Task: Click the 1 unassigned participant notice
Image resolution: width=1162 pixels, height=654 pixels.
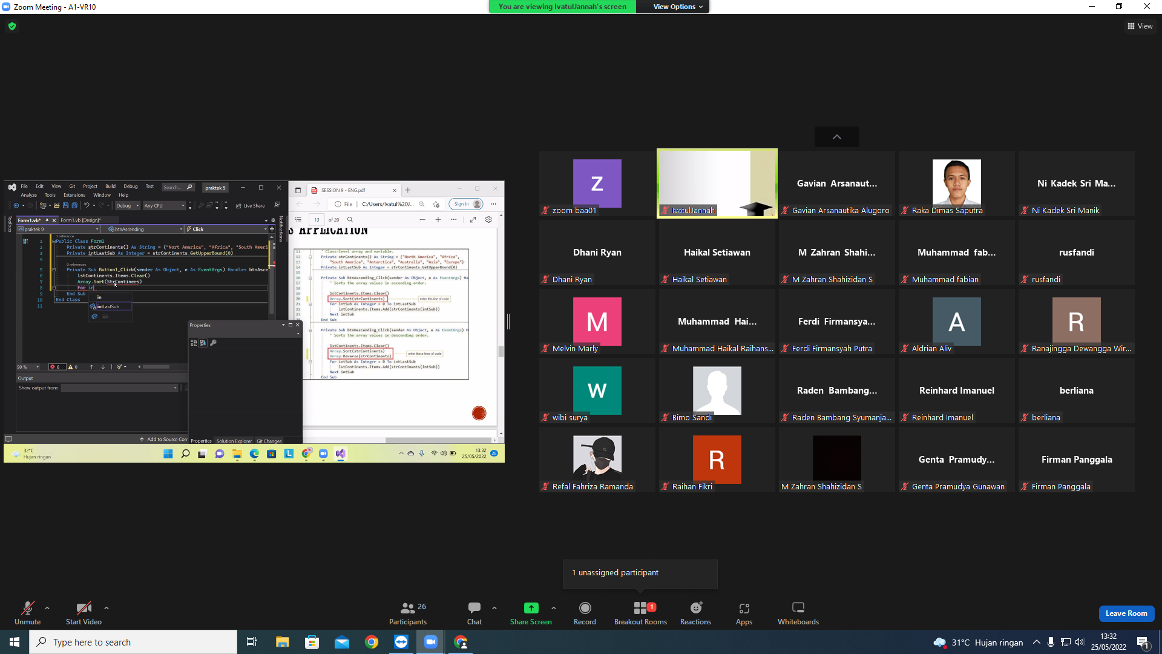Action: point(640,573)
